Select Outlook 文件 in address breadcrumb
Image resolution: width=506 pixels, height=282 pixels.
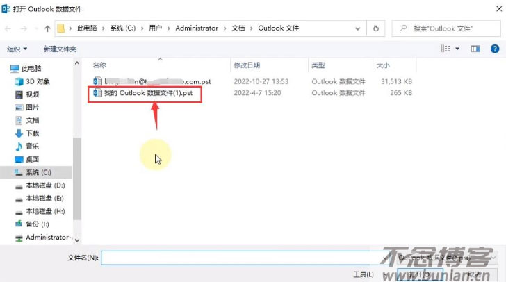coord(279,28)
